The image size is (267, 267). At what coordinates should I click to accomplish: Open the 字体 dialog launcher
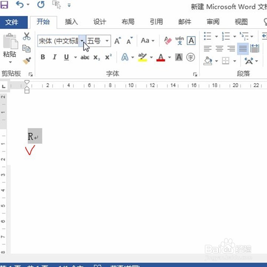(x=195, y=75)
